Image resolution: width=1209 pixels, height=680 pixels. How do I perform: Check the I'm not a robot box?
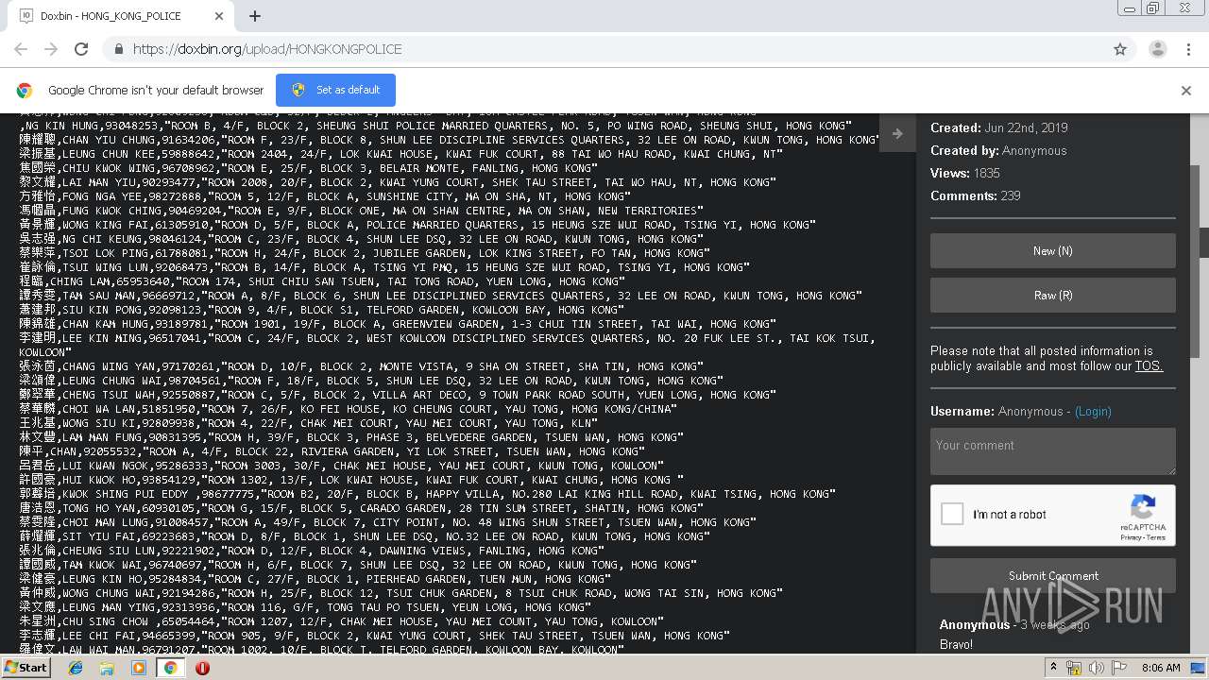pyautogui.click(x=953, y=515)
